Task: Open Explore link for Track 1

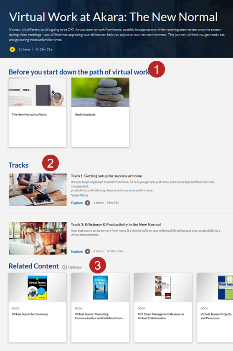Action: (77, 203)
